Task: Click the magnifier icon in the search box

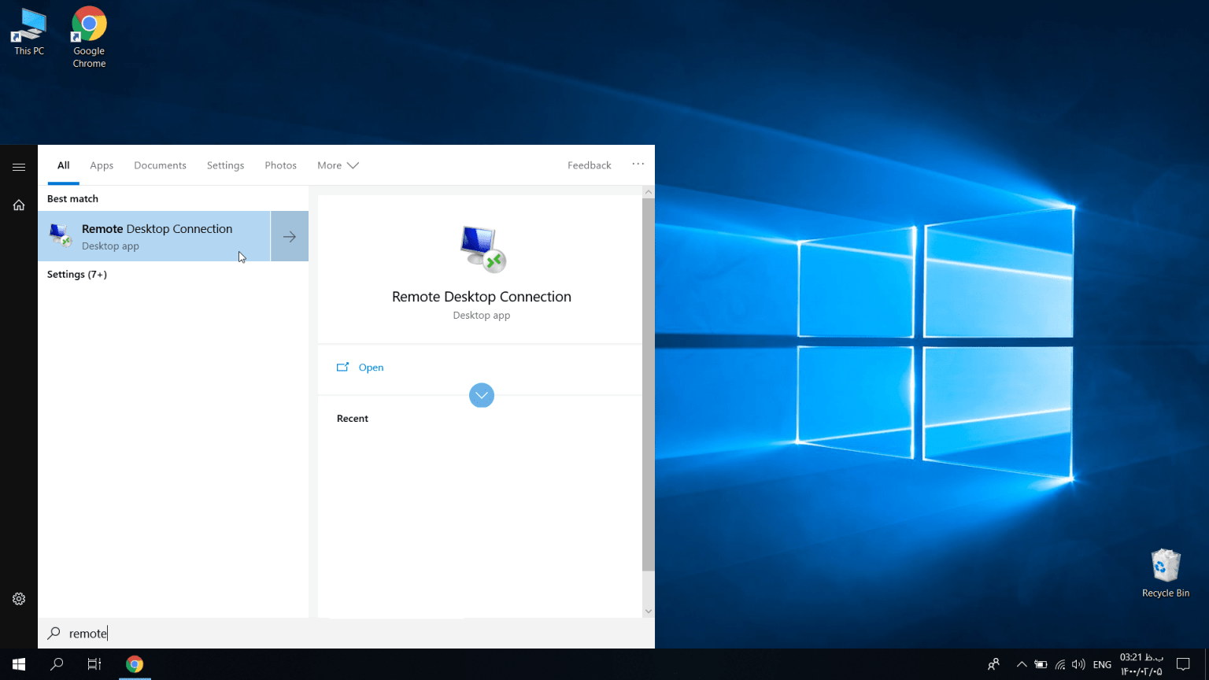Action: pyautogui.click(x=54, y=633)
